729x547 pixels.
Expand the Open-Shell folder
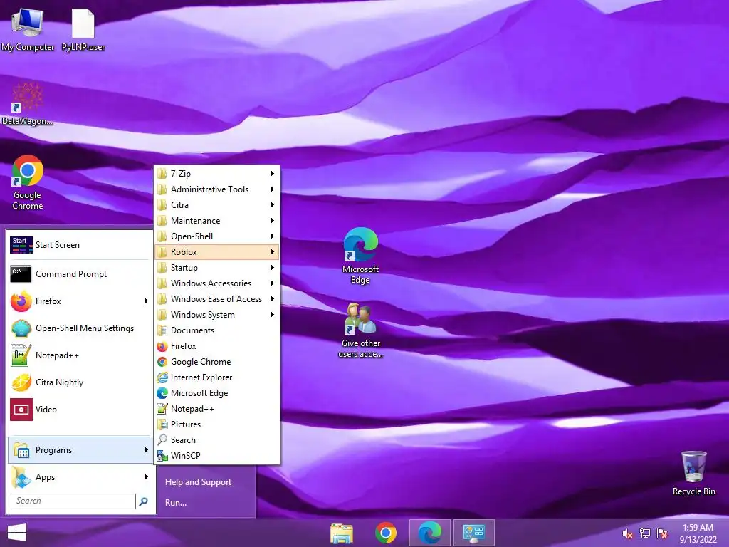pos(217,236)
